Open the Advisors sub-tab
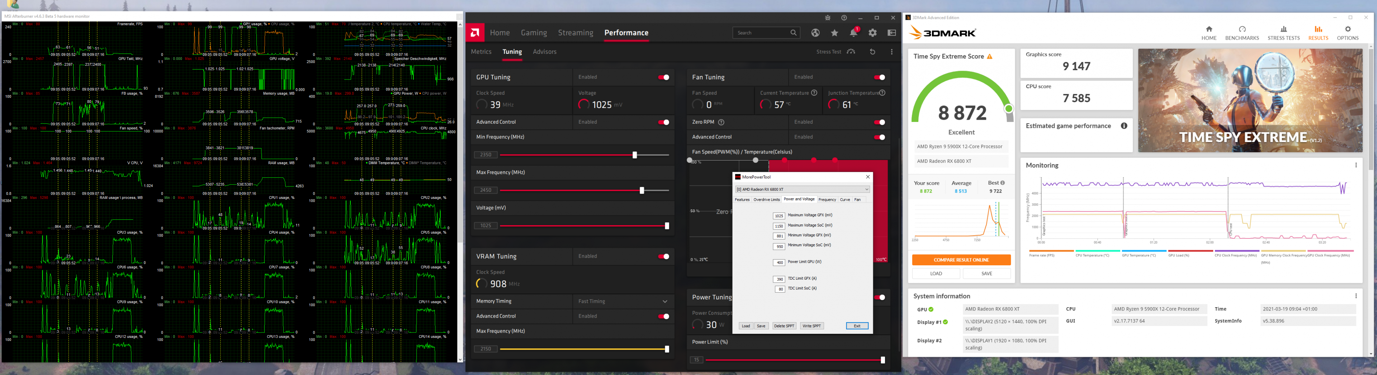 [545, 52]
